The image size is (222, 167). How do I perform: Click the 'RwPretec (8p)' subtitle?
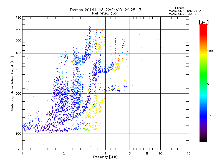point(105,13)
